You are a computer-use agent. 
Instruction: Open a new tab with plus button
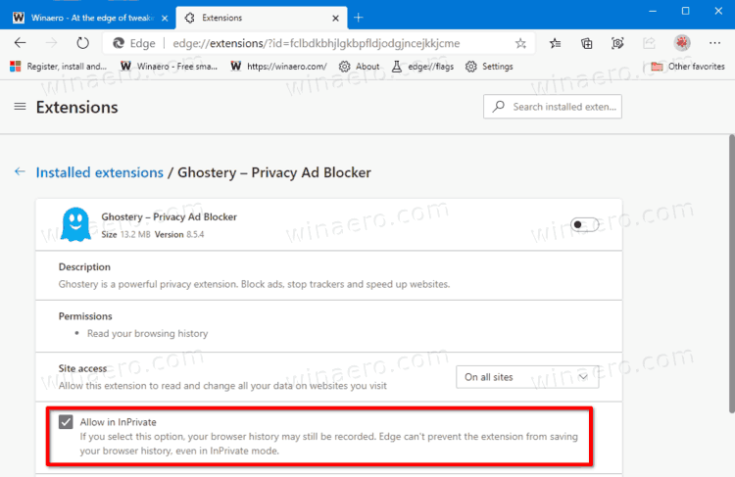click(x=359, y=18)
